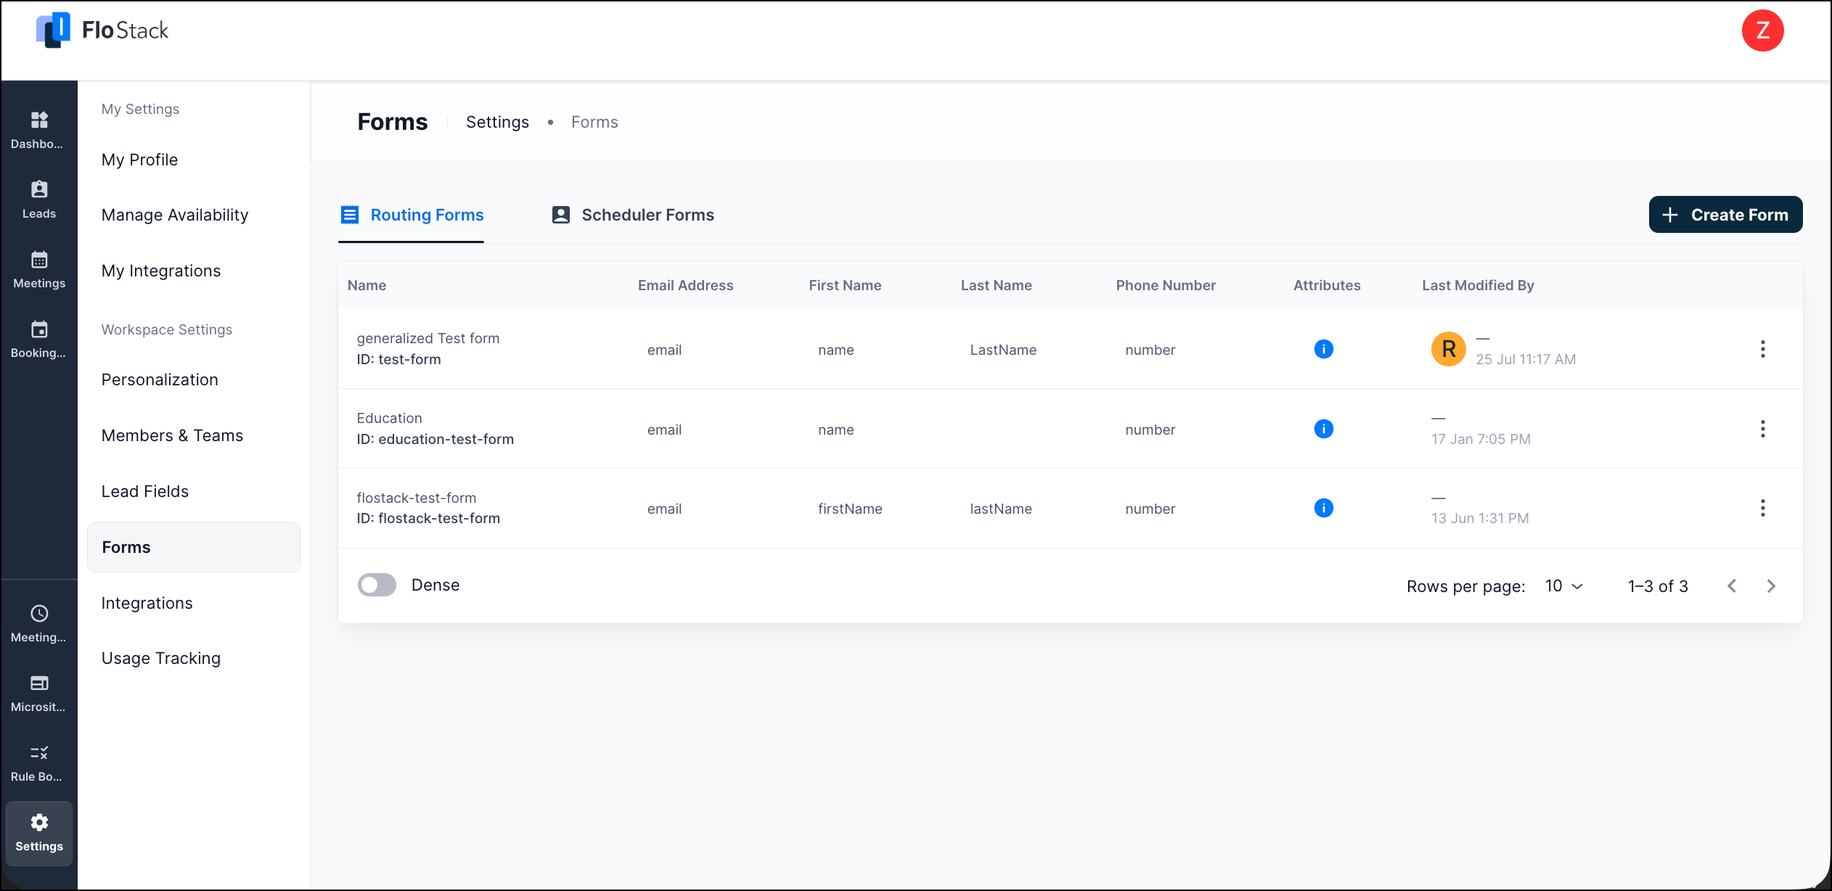The height and width of the screenshot is (891, 1832).
Task: Click the Last Name column header
Action: (996, 285)
